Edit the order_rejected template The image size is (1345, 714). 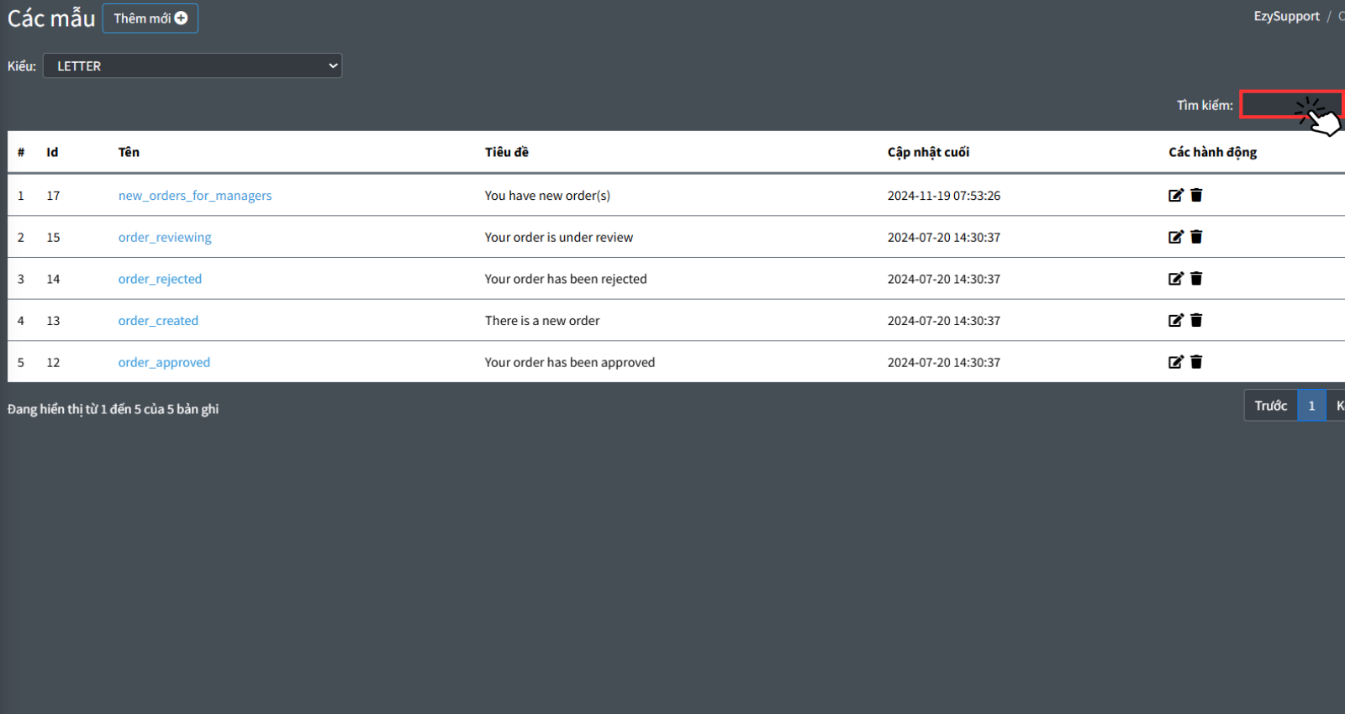[1175, 279]
